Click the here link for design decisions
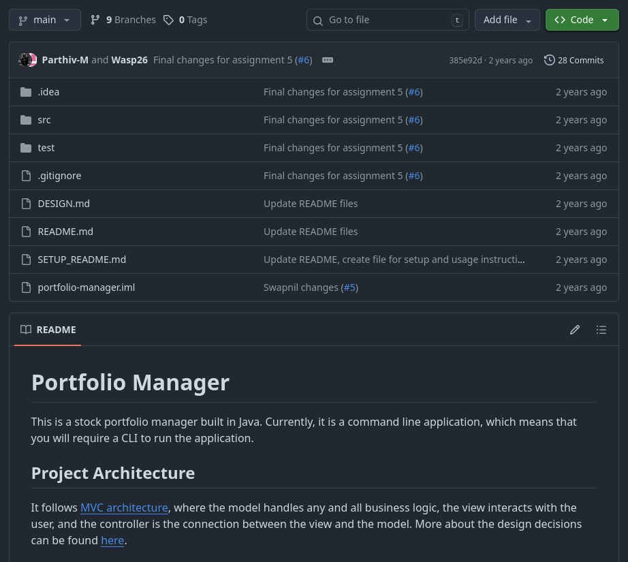The height and width of the screenshot is (562, 628). [x=112, y=540]
